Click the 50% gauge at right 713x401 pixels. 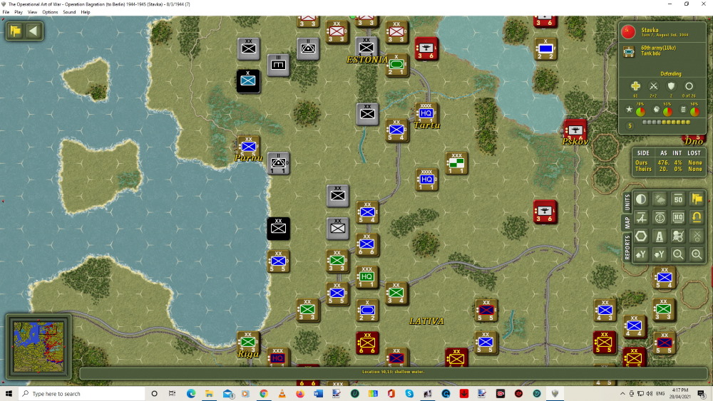pos(694,111)
